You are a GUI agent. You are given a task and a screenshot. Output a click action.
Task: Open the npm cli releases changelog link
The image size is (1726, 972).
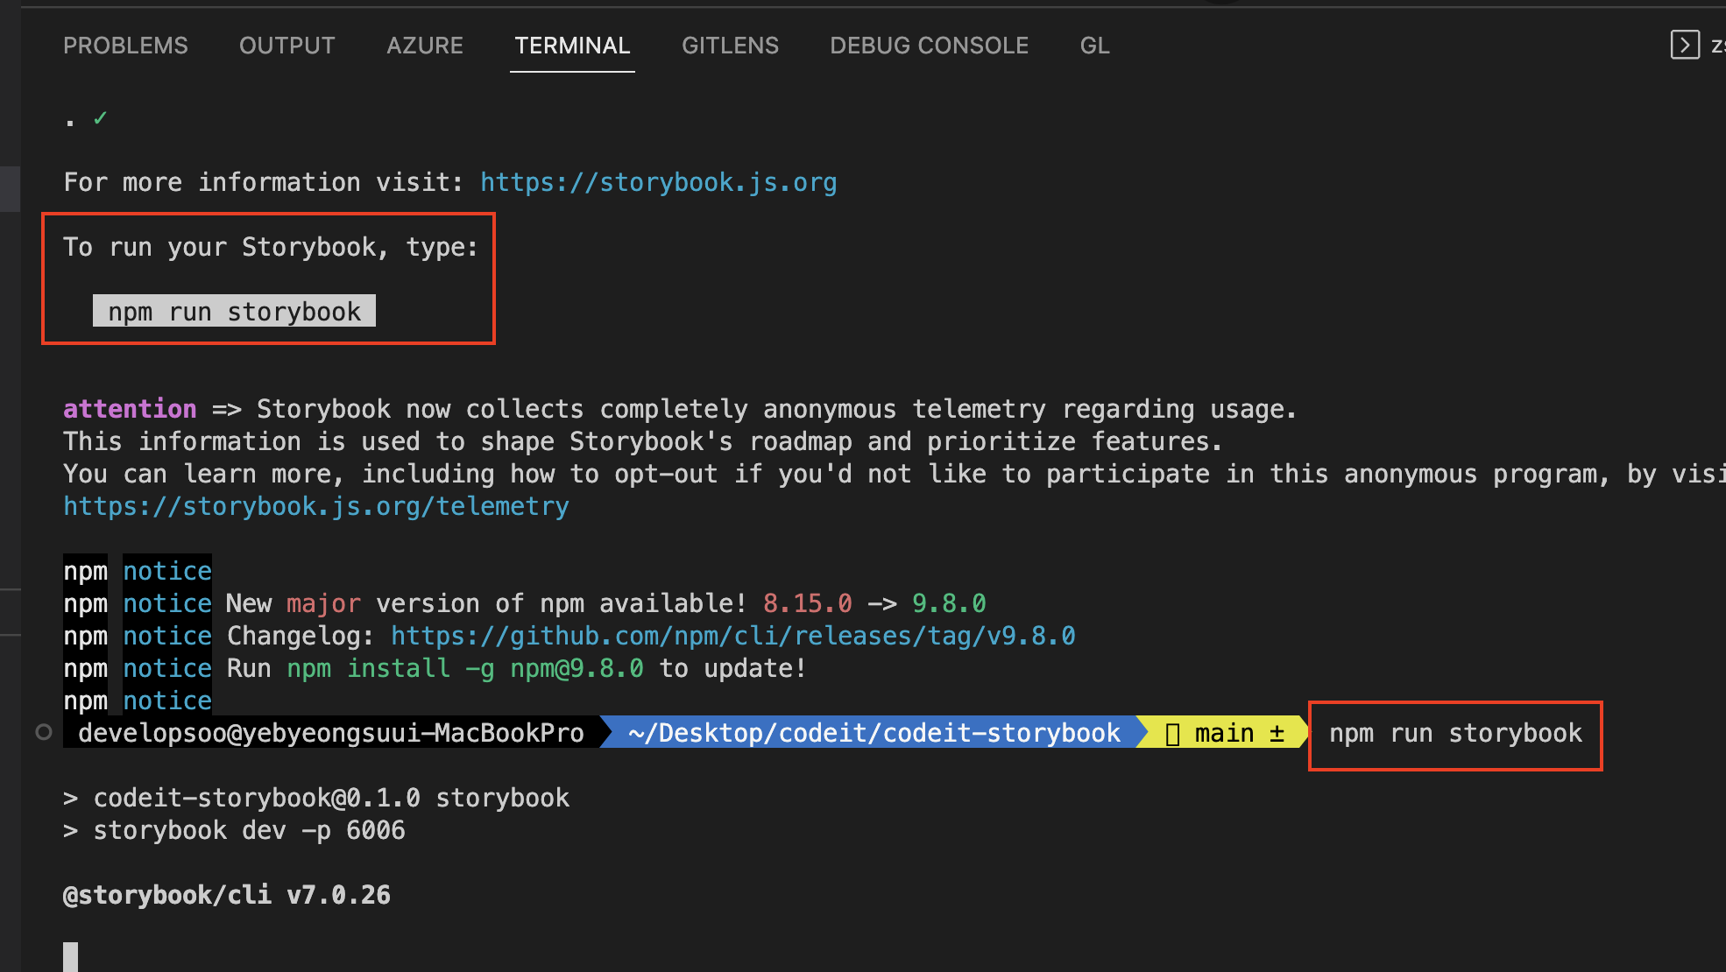(x=732, y=636)
